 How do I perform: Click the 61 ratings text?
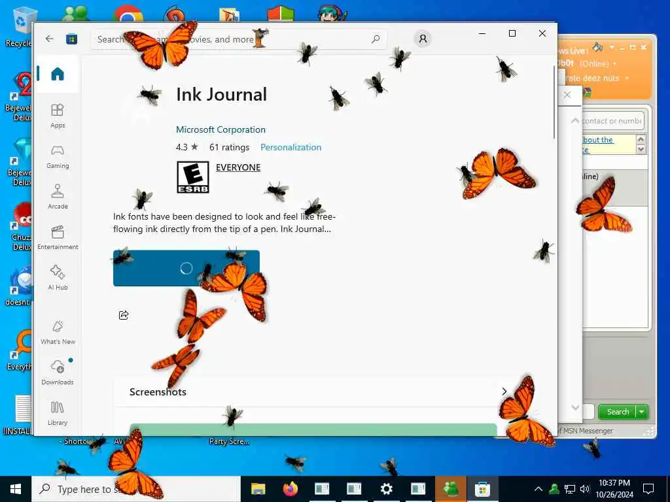229,147
